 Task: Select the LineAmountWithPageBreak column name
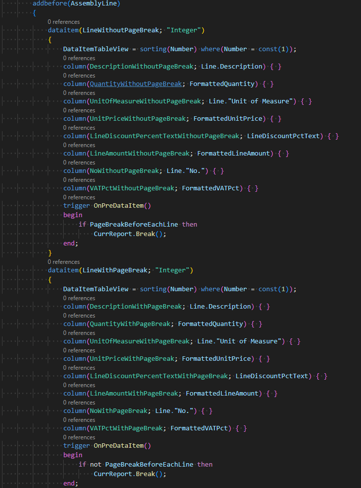[x=133, y=394]
